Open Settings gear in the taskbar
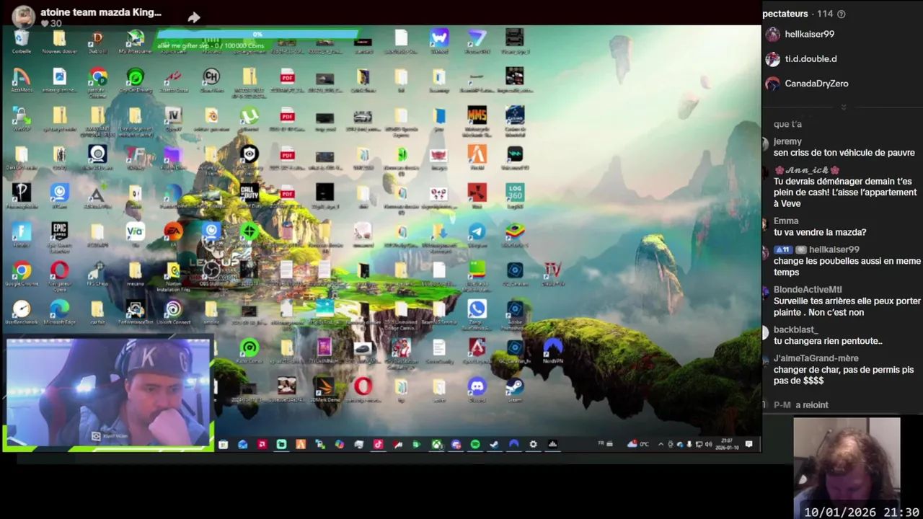This screenshot has width=923, height=519. tap(533, 445)
